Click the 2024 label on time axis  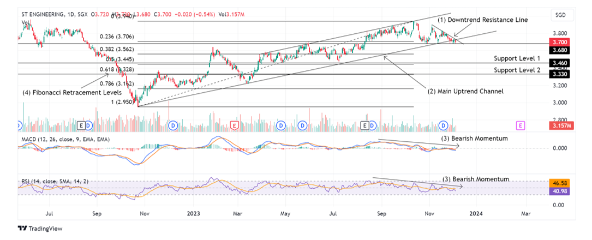(x=476, y=213)
